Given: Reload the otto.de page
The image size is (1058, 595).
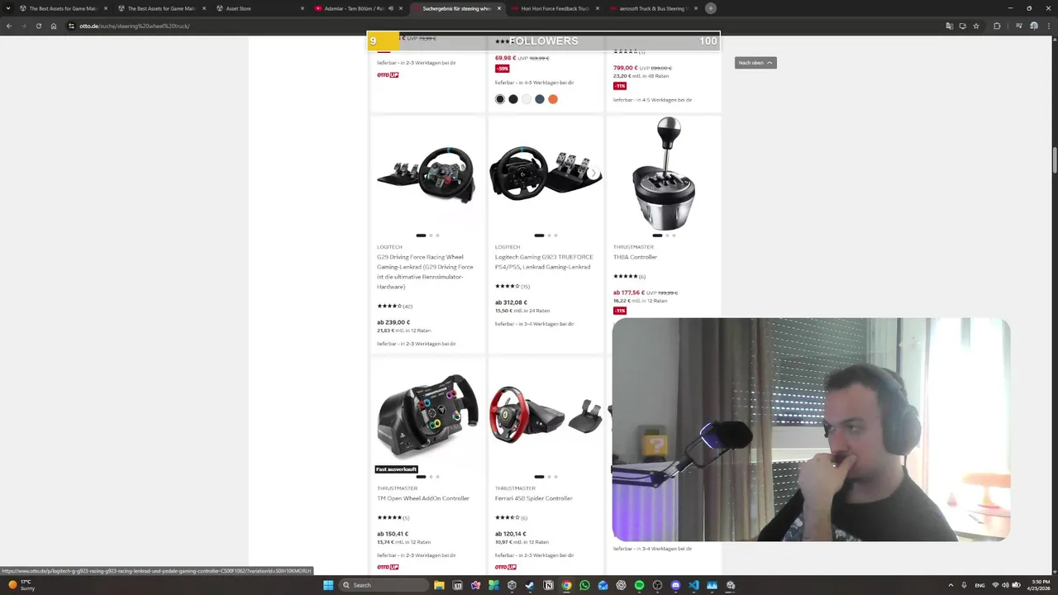Looking at the screenshot, I should [38, 26].
